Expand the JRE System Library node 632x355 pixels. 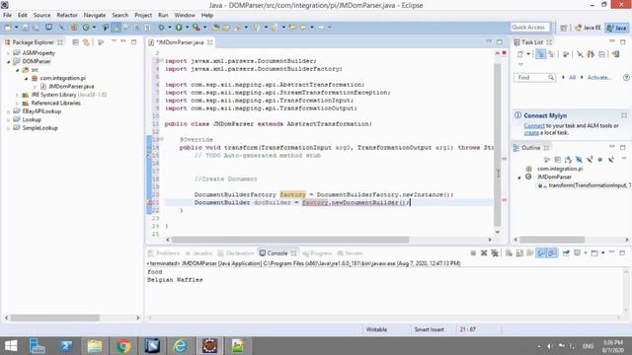(18, 95)
